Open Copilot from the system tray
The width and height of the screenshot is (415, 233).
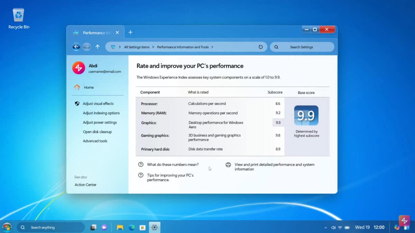[396, 227]
